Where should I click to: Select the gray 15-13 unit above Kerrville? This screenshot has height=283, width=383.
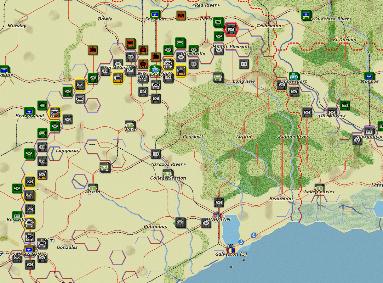click(x=30, y=209)
